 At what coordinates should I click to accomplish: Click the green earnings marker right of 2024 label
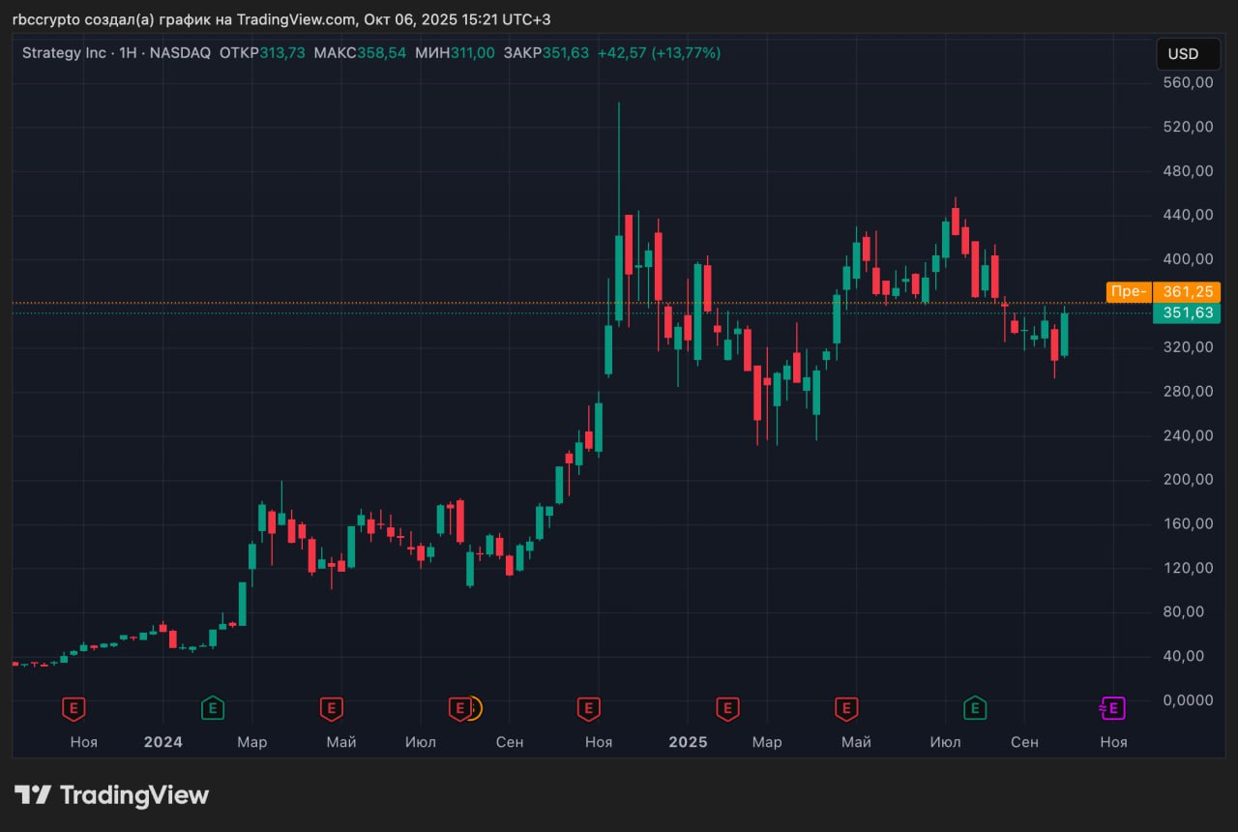213,709
